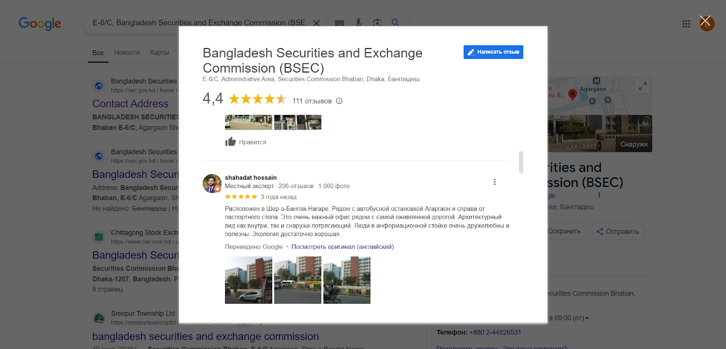
Task: Open knowledge panel three-dot menu
Action: 599,195
